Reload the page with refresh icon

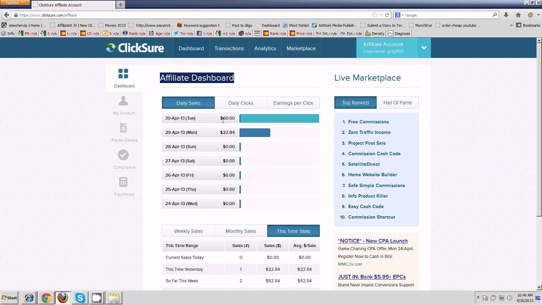click(x=387, y=15)
